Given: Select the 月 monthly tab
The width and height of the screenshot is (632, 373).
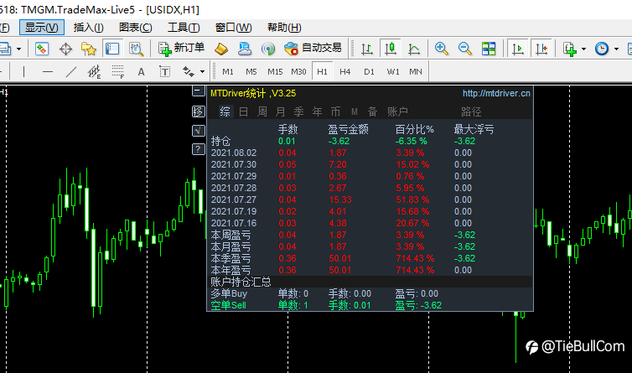Looking at the screenshot, I should click(x=281, y=111).
